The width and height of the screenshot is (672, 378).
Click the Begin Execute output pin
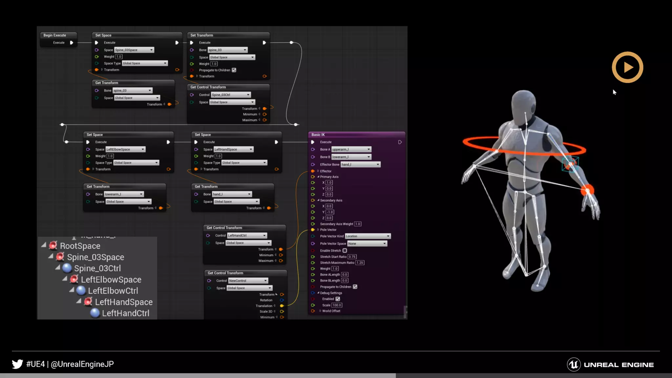tap(72, 43)
